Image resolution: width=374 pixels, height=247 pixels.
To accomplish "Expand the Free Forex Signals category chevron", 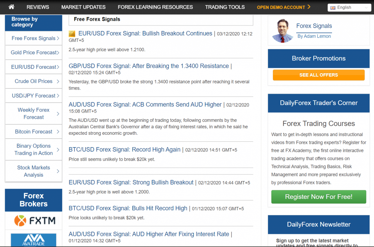I will (x=58, y=38).
